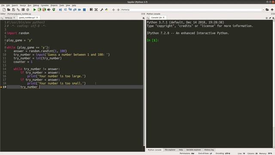The width and height of the screenshot is (275, 155).
Task: Close the temp.py tab
Action: click(x=14, y=18)
